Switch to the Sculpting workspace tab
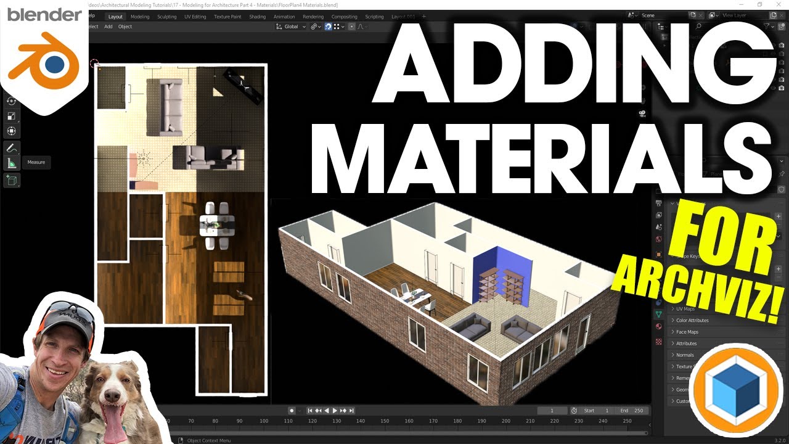Viewport: 789px width, 444px height. tap(166, 17)
